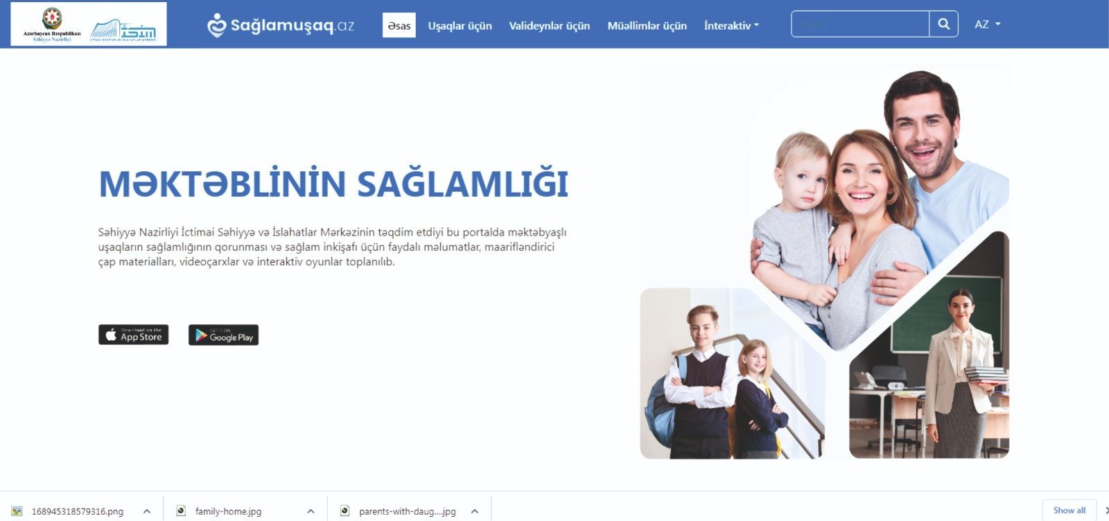Image resolution: width=1109 pixels, height=521 pixels.
Task: Select the Əsas navigation tab
Action: click(399, 26)
